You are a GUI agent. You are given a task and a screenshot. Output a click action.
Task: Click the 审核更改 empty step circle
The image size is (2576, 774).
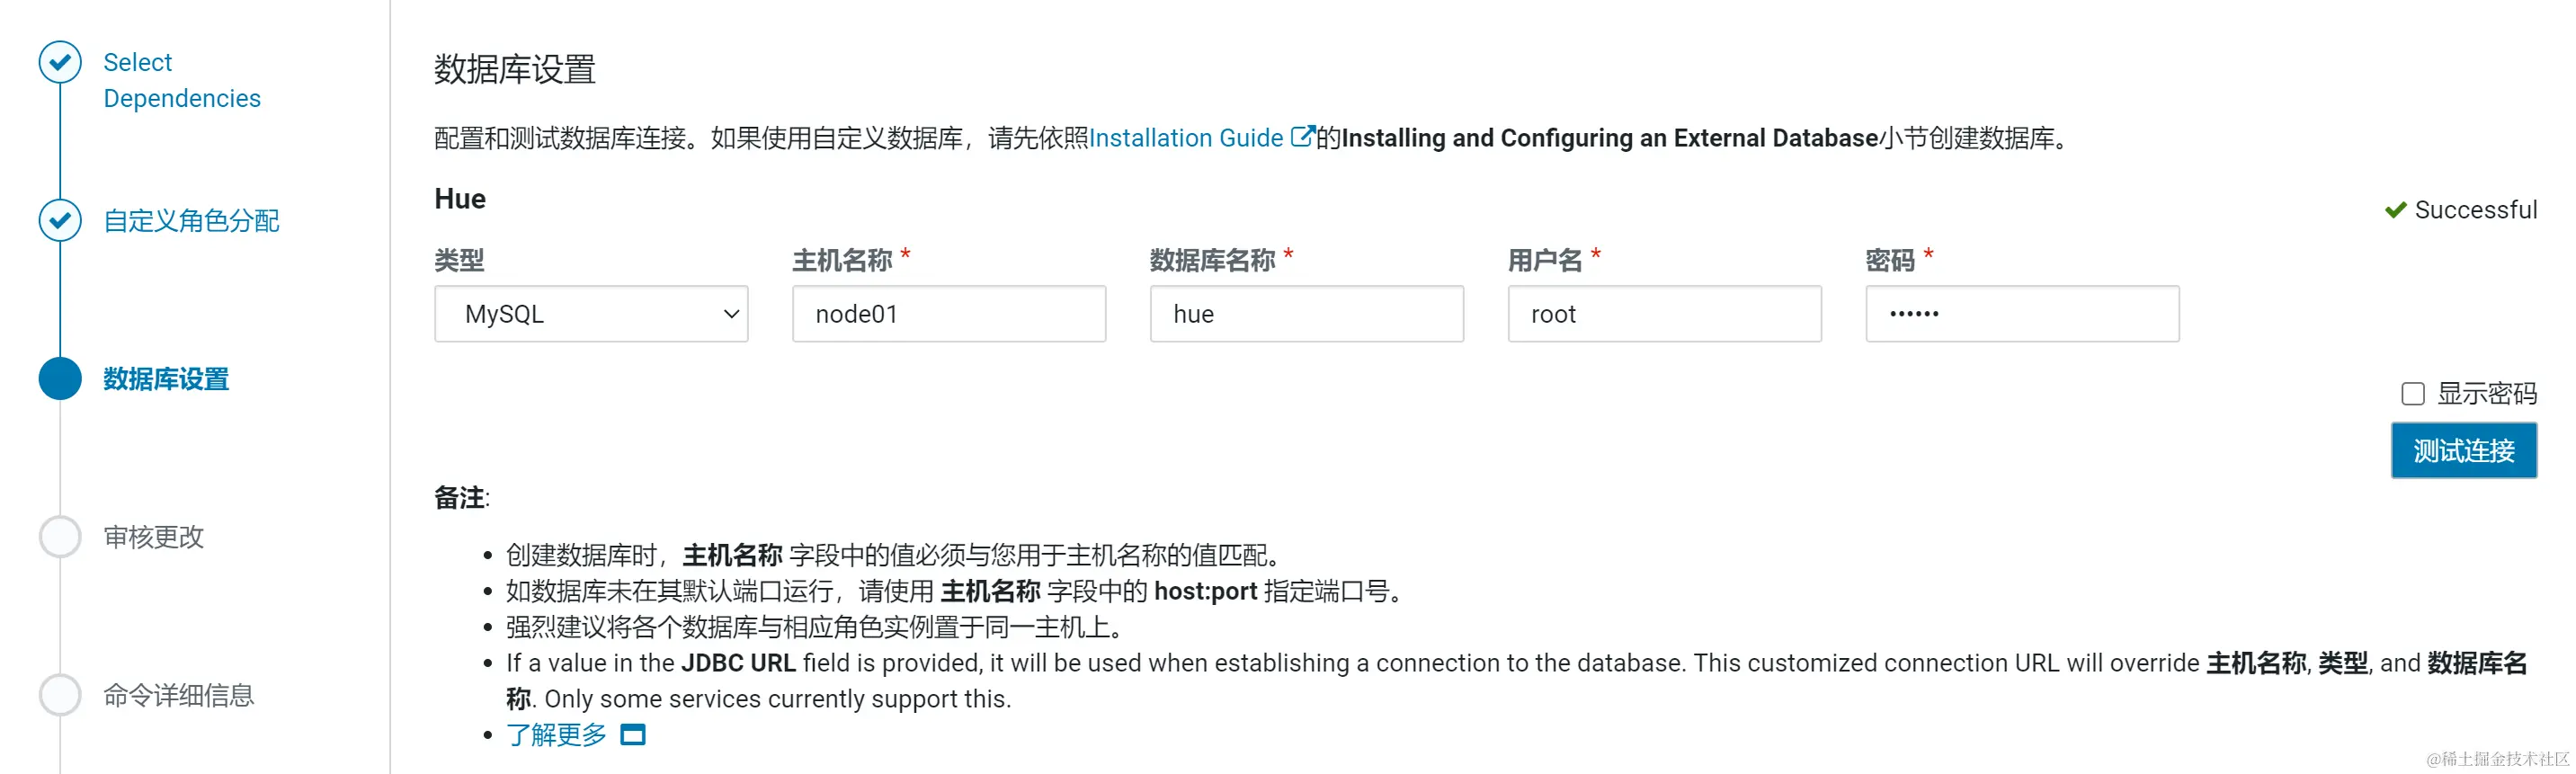[x=60, y=537]
